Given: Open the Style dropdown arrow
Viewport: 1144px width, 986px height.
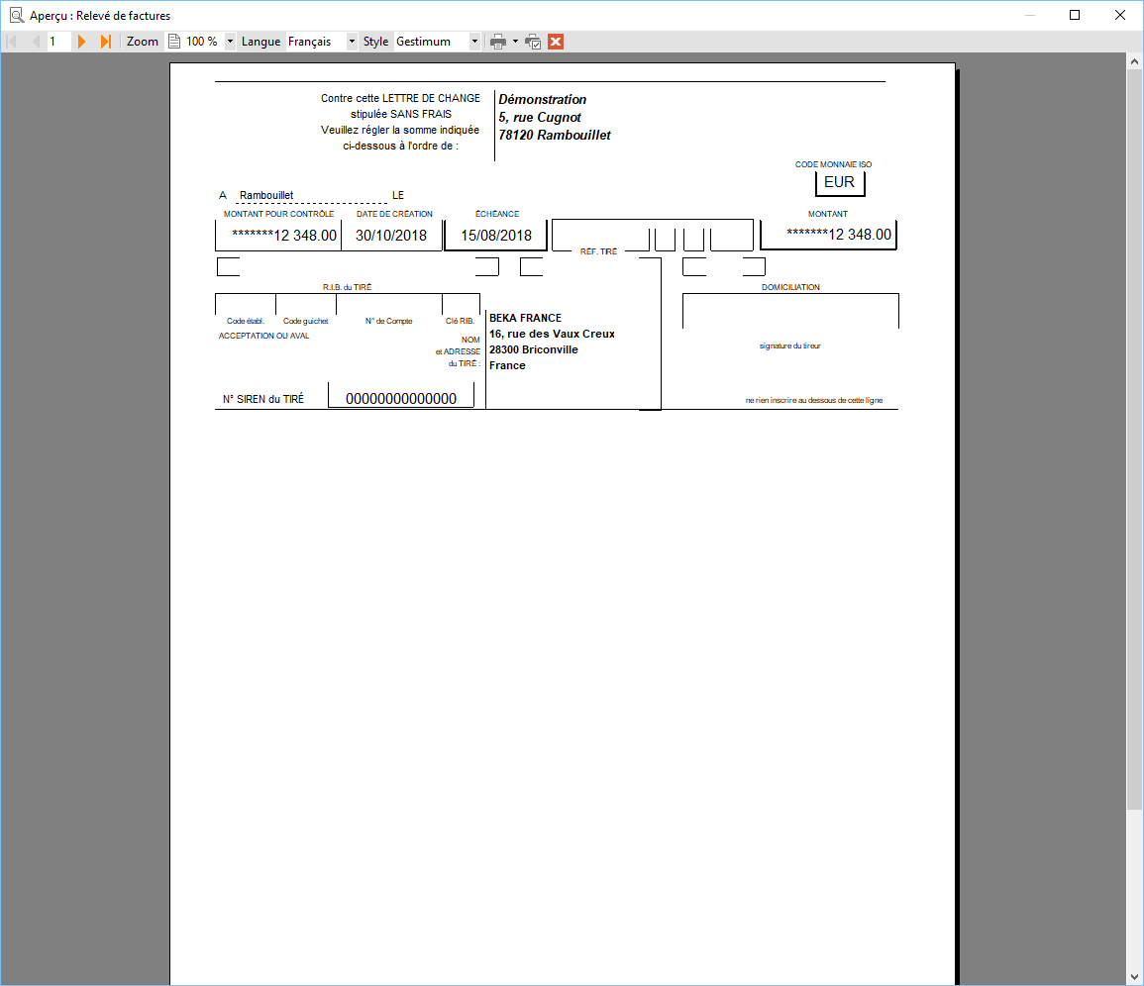Looking at the screenshot, I should [474, 42].
